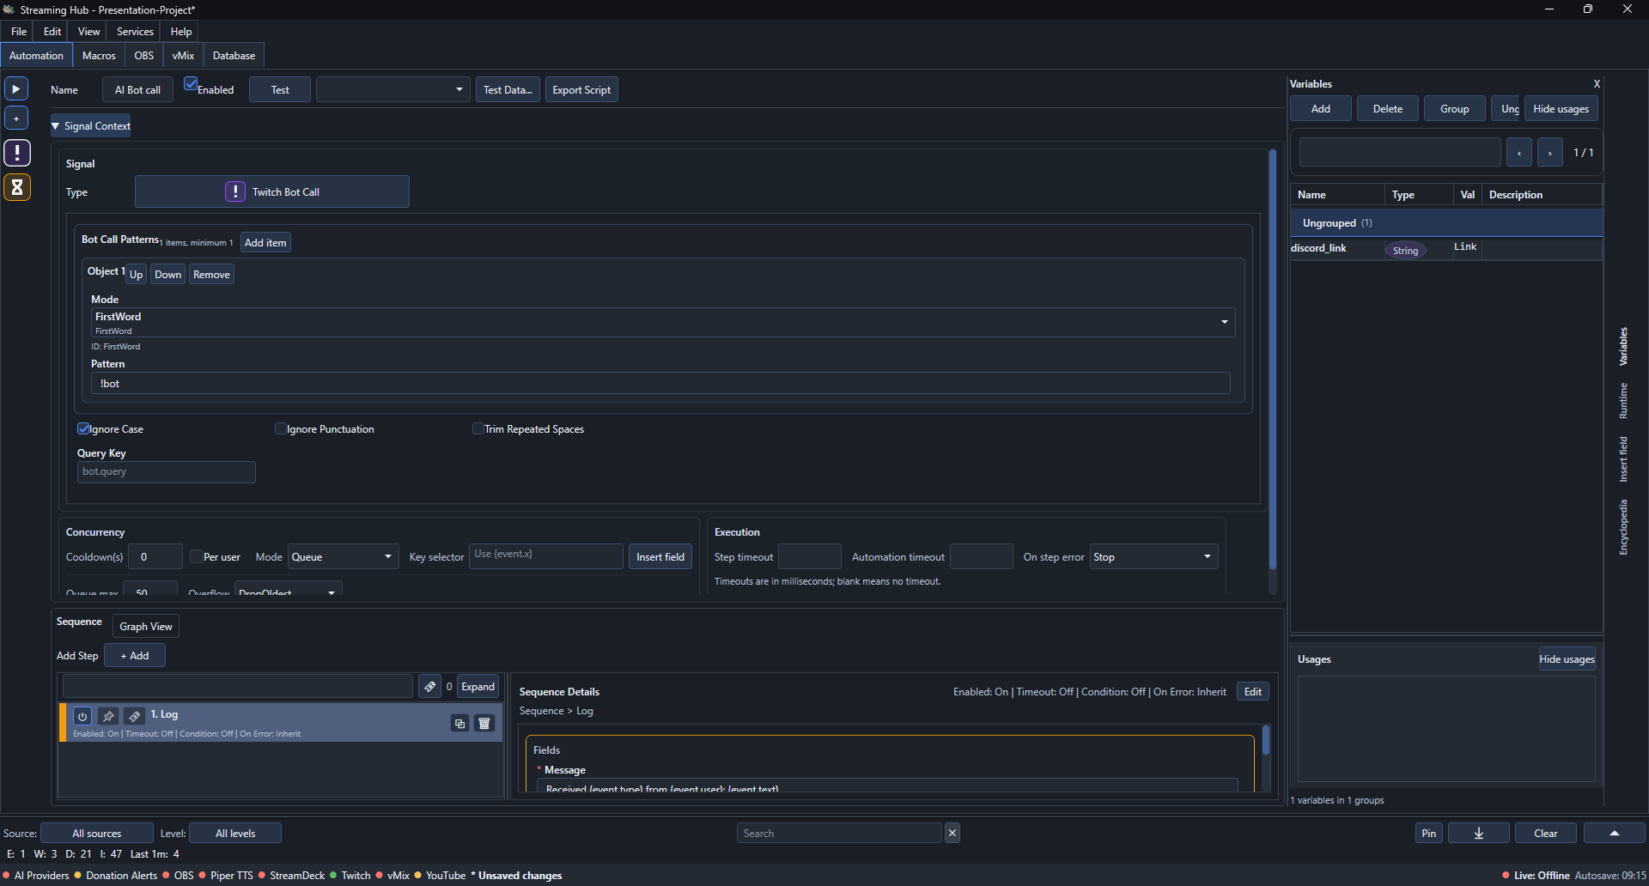Screen dimensions: 1649x886
Task: Toggle the power icon on the Log step
Action: point(82,716)
